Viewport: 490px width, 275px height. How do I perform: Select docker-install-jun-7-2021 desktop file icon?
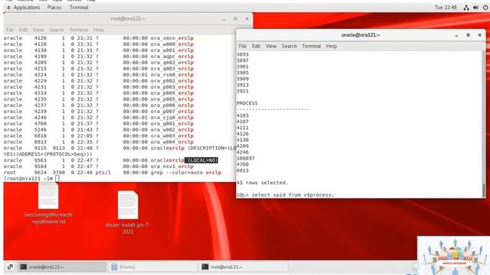(x=128, y=212)
